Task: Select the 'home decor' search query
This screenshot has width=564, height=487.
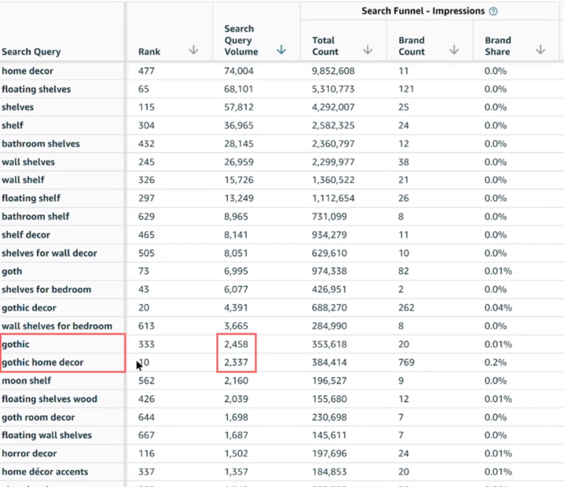Action: [x=27, y=71]
